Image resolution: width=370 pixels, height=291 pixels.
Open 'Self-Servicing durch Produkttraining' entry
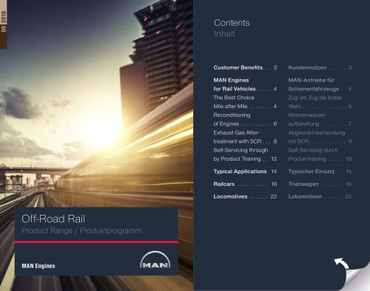click(x=320, y=155)
